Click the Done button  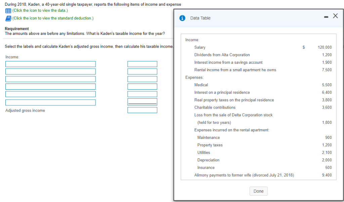pos(258,191)
